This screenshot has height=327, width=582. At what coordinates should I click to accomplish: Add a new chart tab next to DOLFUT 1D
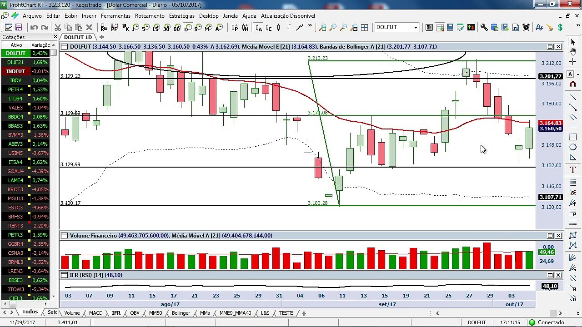pos(102,37)
